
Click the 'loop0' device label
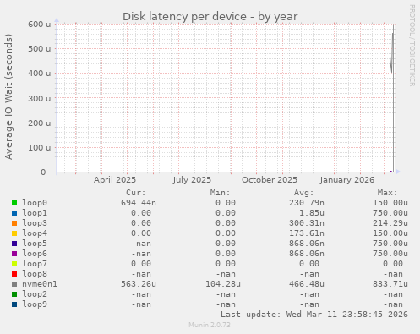(35, 203)
